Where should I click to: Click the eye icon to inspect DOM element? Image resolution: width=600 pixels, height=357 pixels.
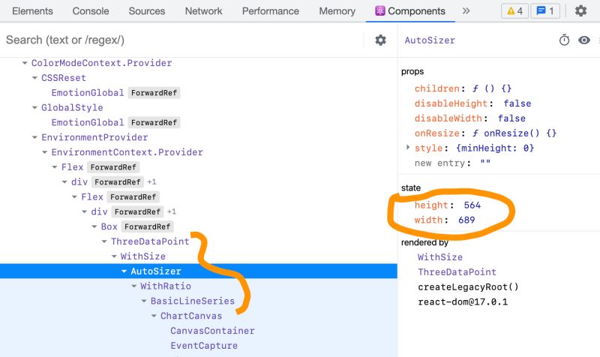584,40
